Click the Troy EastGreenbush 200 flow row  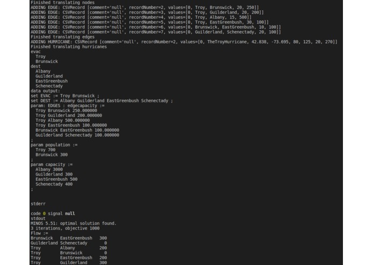click(x=69, y=258)
